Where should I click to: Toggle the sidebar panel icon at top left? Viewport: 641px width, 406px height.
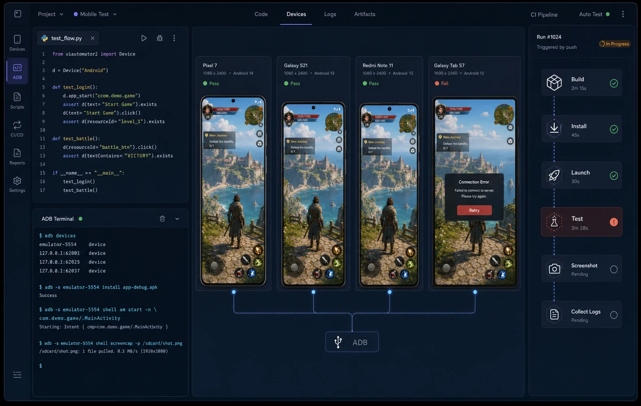tap(18, 14)
